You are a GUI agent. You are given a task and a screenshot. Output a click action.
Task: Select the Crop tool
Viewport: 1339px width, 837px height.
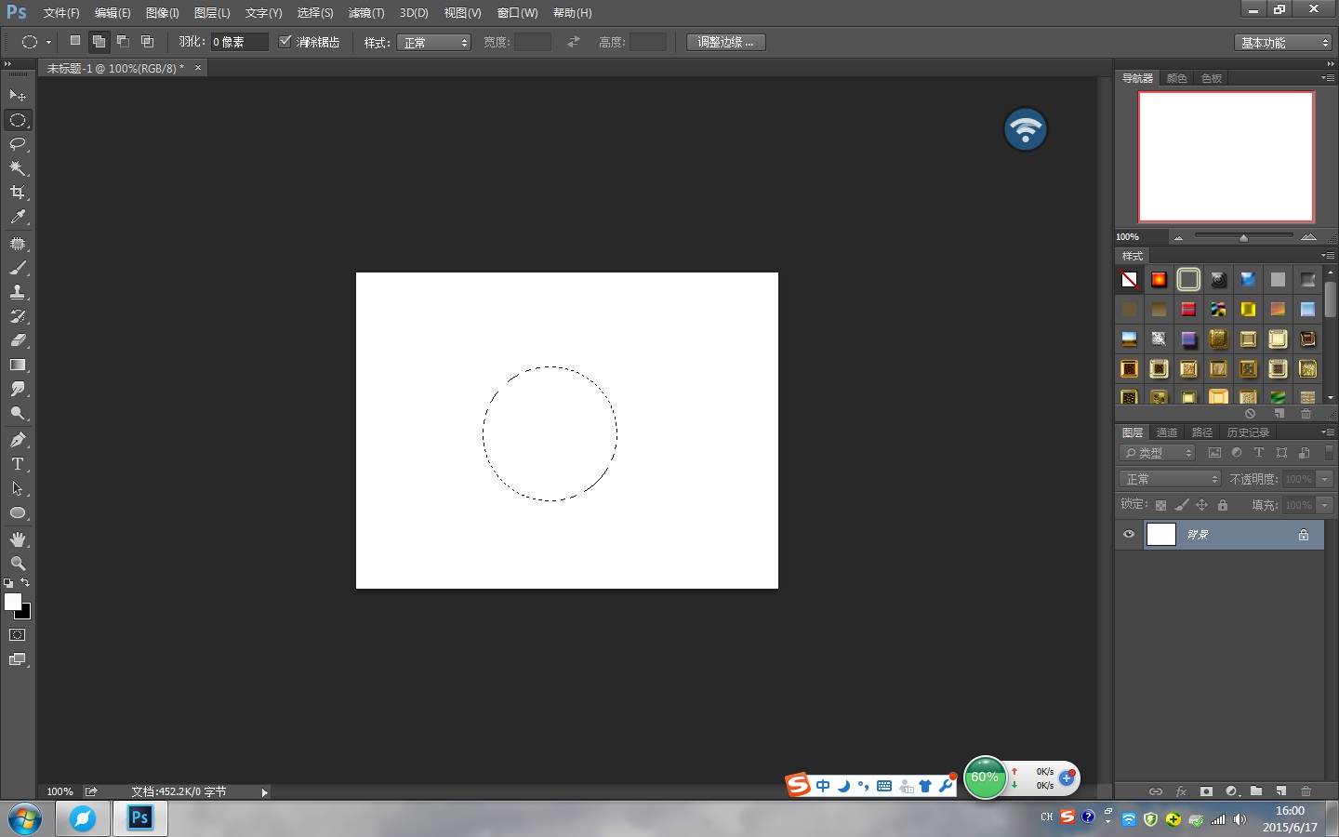coord(18,193)
